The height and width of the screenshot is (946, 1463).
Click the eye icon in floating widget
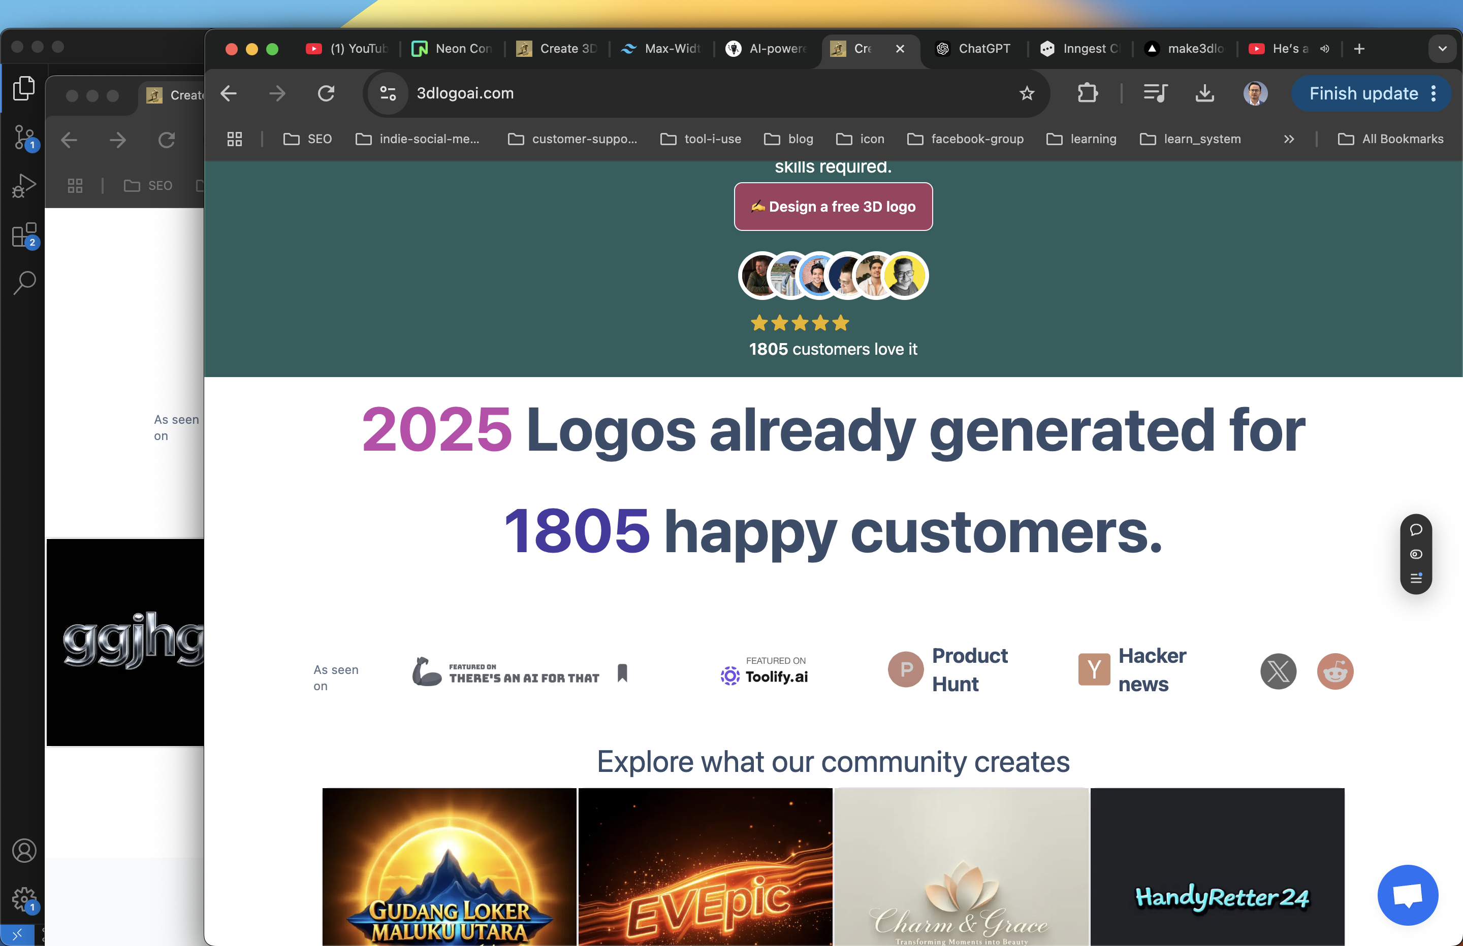[x=1416, y=554]
